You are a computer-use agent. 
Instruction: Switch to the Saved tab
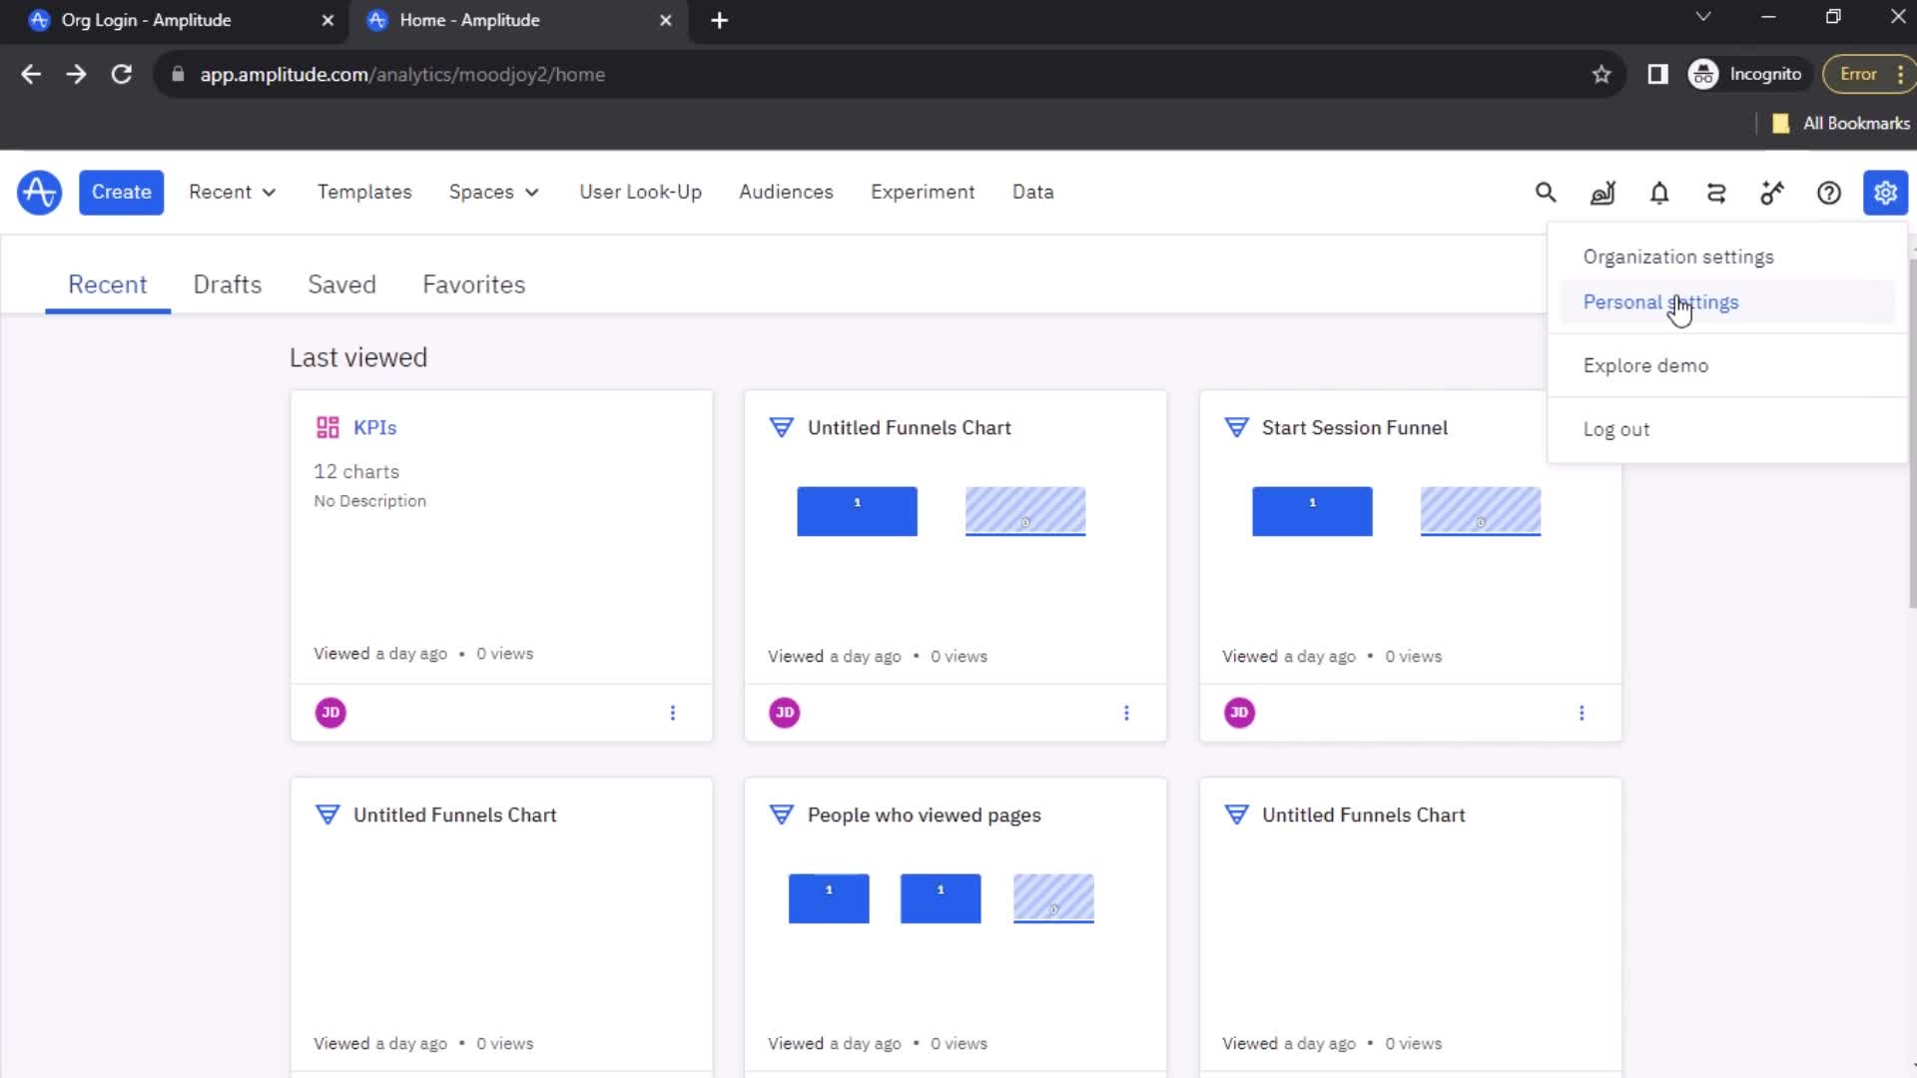tap(341, 285)
